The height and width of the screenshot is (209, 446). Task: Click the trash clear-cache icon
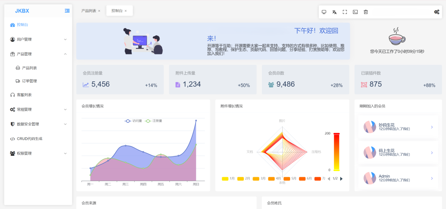[366, 12]
